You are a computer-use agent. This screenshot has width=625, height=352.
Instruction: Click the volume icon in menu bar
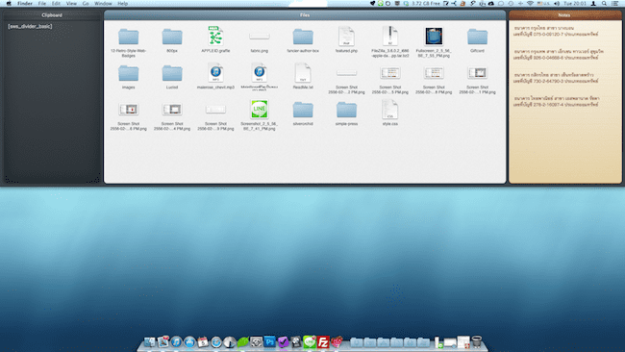pyautogui.click(x=557, y=4)
